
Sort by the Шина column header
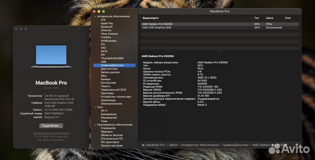[269, 18]
